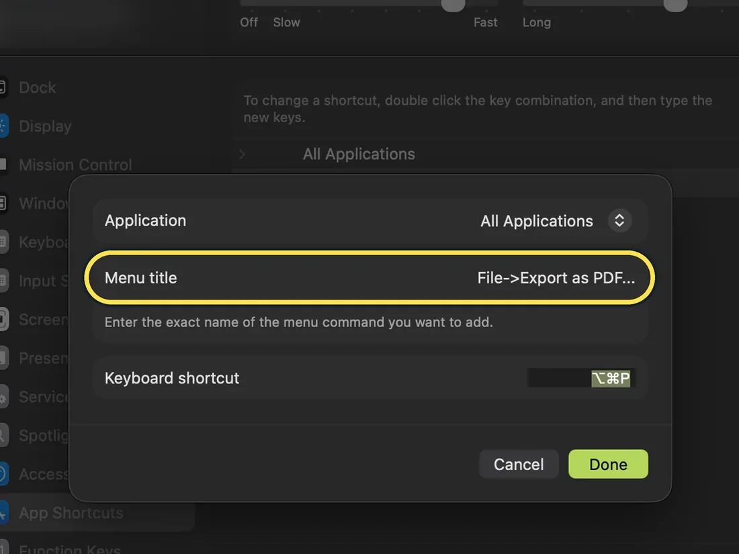Click the Keyboard shortcut recording field

[x=582, y=378]
